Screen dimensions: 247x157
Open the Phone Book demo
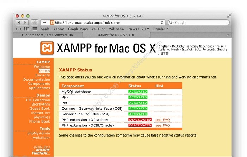pyautogui.click(x=40, y=121)
